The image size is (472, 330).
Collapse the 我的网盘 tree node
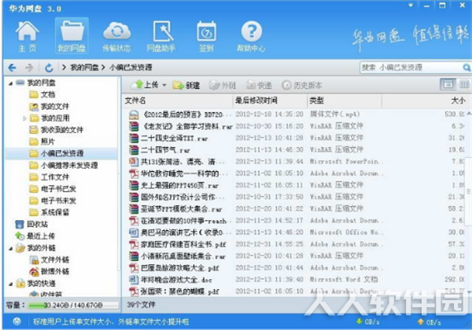point(10,83)
